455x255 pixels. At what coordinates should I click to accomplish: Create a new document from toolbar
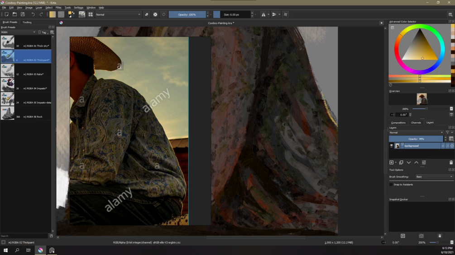pos(6,14)
